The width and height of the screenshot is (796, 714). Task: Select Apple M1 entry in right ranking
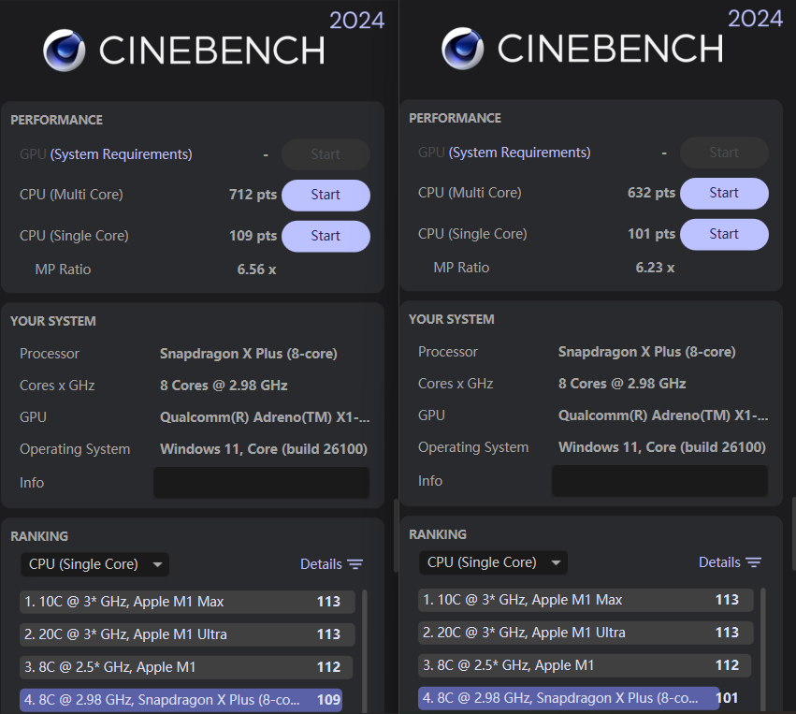click(x=585, y=665)
